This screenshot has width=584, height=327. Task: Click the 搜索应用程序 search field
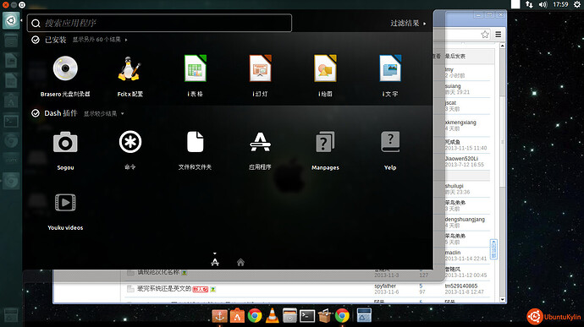point(159,23)
